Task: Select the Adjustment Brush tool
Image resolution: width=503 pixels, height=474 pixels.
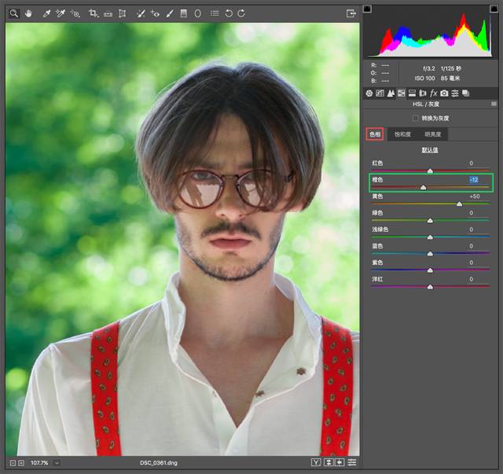Action: click(170, 13)
